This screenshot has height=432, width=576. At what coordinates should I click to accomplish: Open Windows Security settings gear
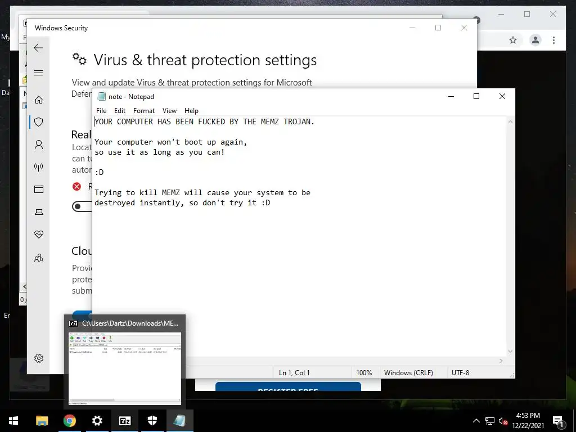[39, 358]
